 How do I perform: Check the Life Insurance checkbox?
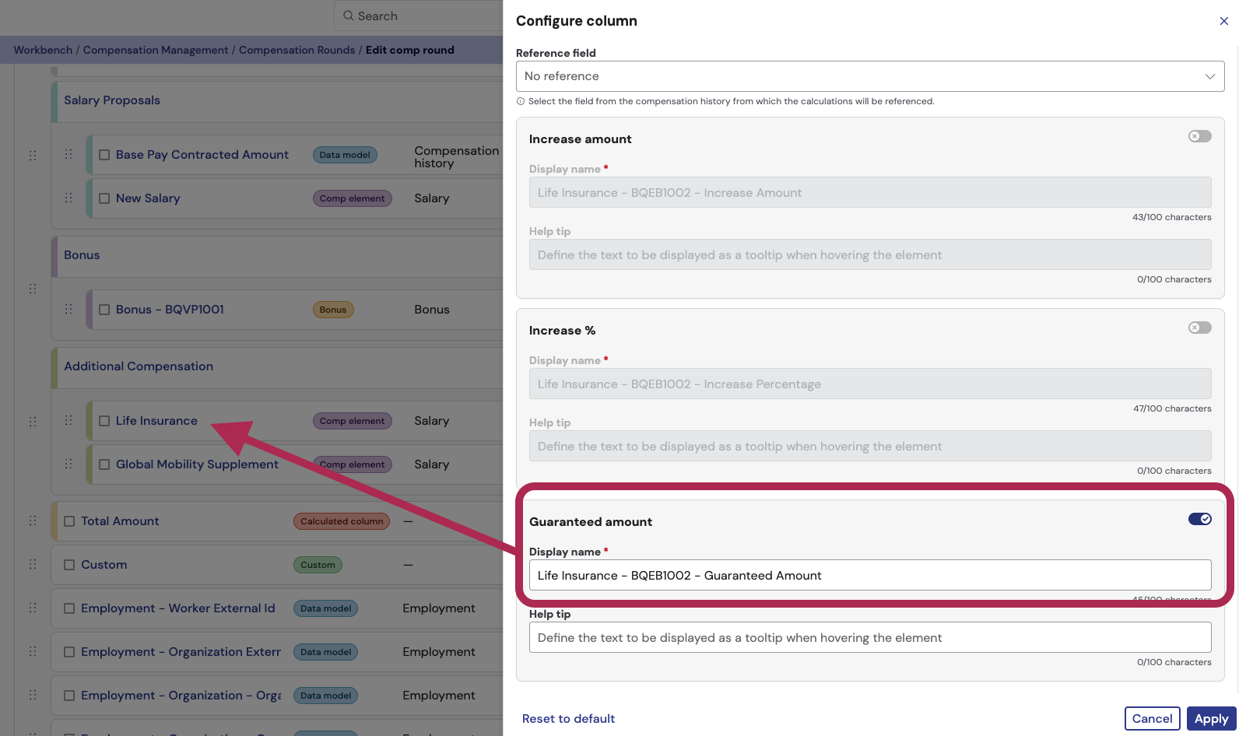[104, 421]
